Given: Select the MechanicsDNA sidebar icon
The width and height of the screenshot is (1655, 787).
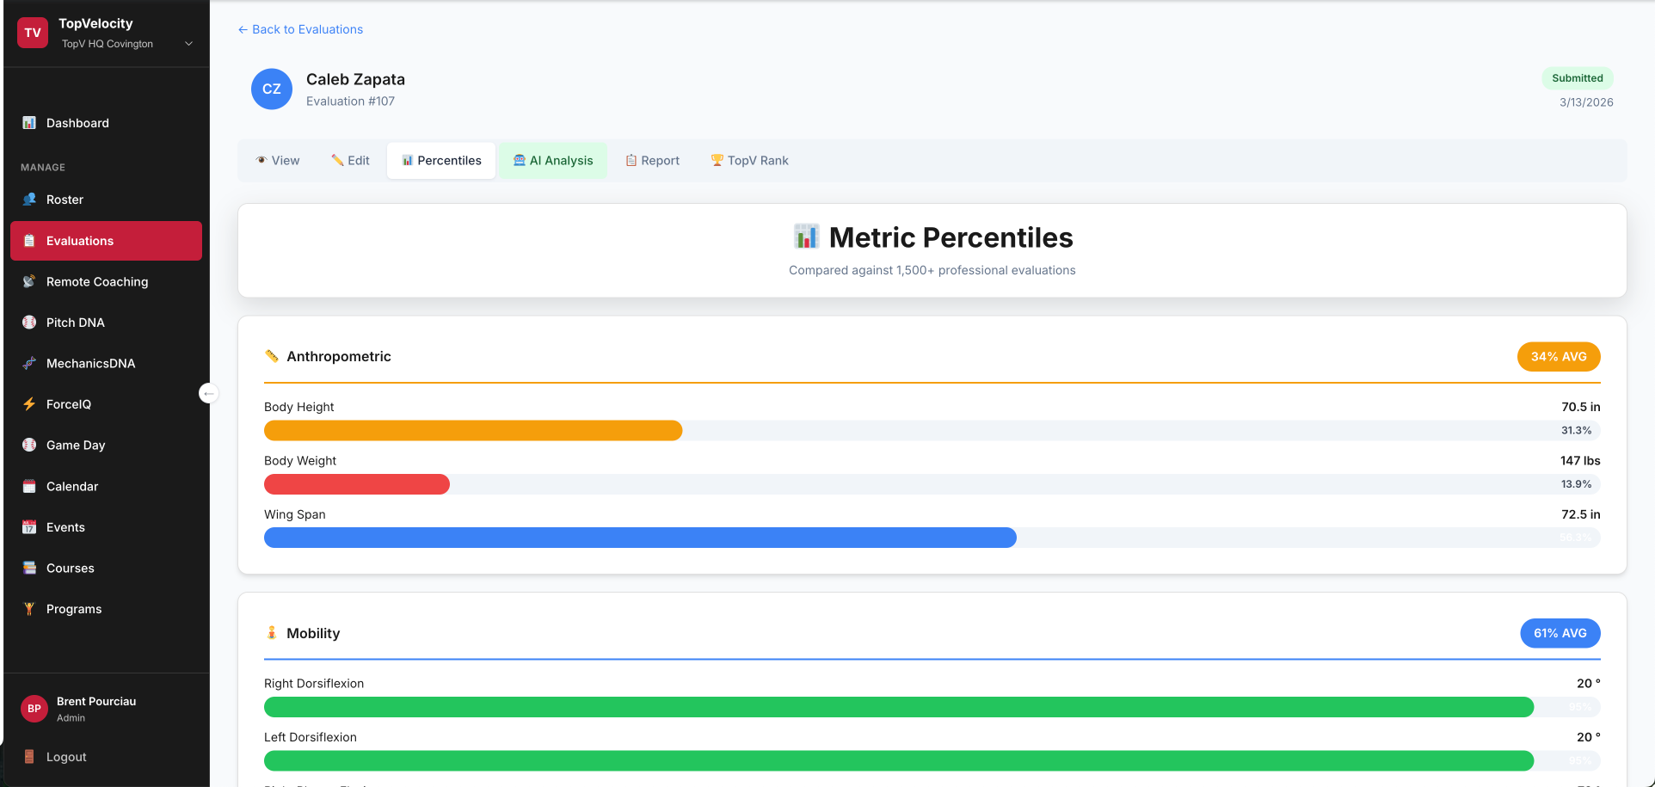Looking at the screenshot, I should (x=29, y=363).
